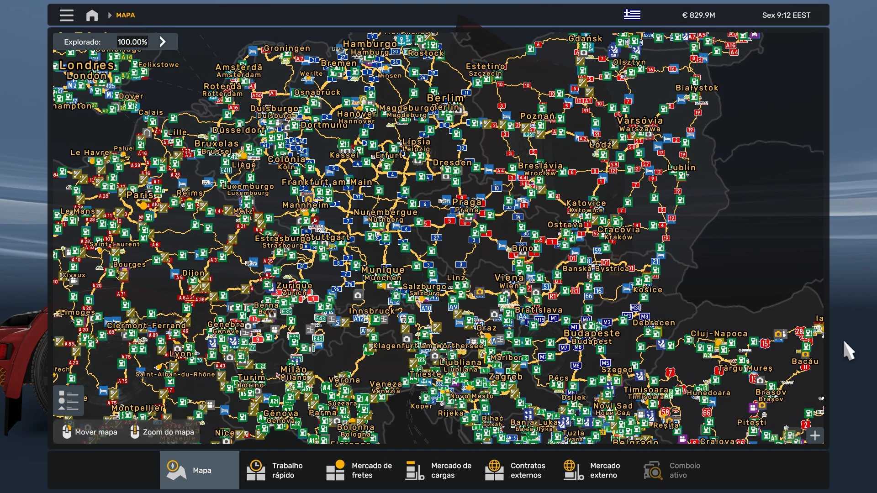Click the Berlim city label on map
The width and height of the screenshot is (877, 493).
point(445,98)
